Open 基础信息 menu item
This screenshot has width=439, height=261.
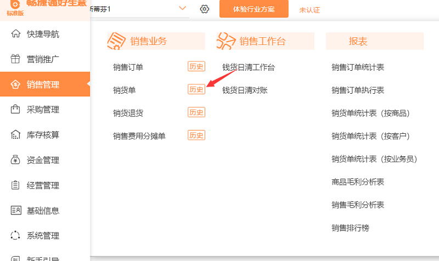coord(43,211)
